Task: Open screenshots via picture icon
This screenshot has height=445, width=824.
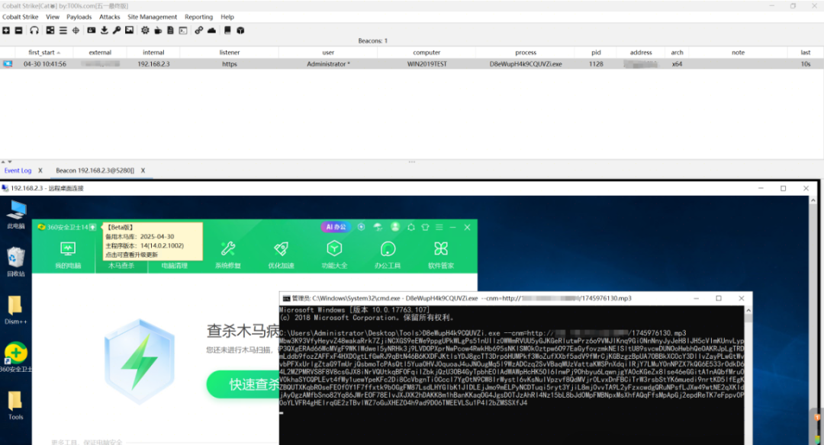Action: click(129, 30)
